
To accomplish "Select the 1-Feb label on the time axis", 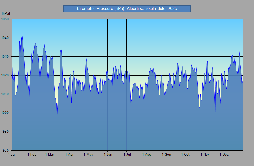I will [32, 155].
